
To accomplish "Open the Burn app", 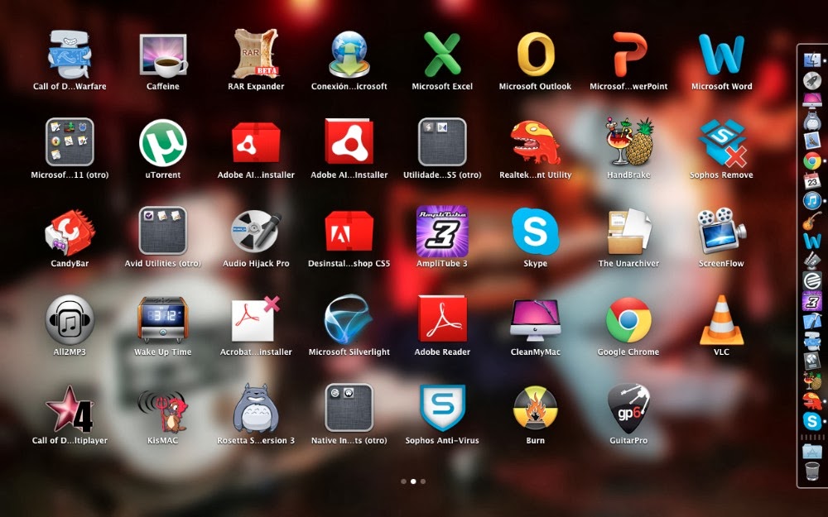I will pyautogui.click(x=536, y=409).
